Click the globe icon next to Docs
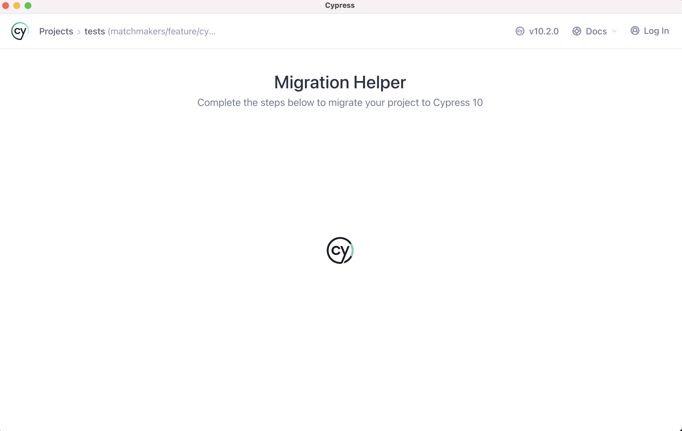The width and height of the screenshot is (682, 431). [x=577, y=31]
